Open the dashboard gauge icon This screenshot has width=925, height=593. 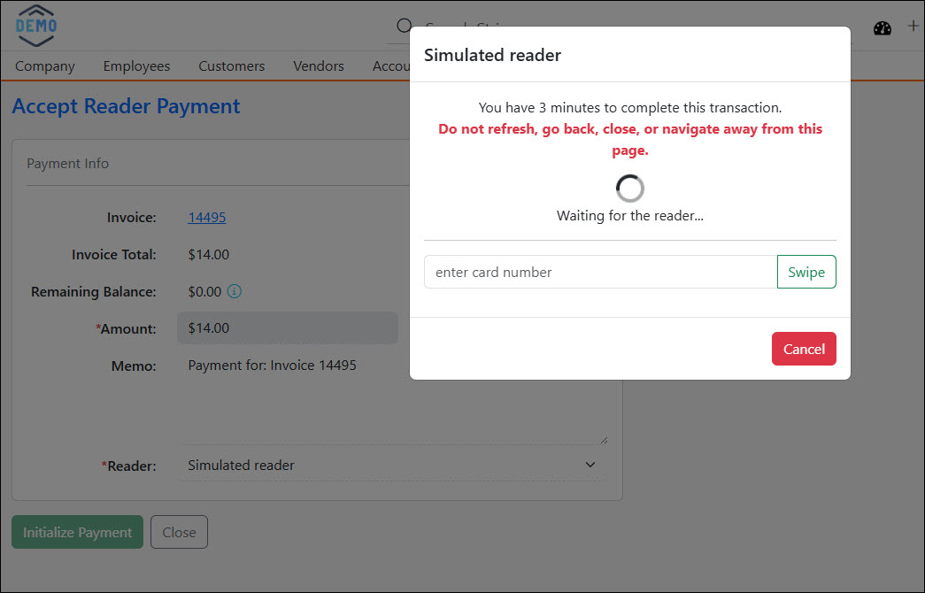click(x=883, y=27)
